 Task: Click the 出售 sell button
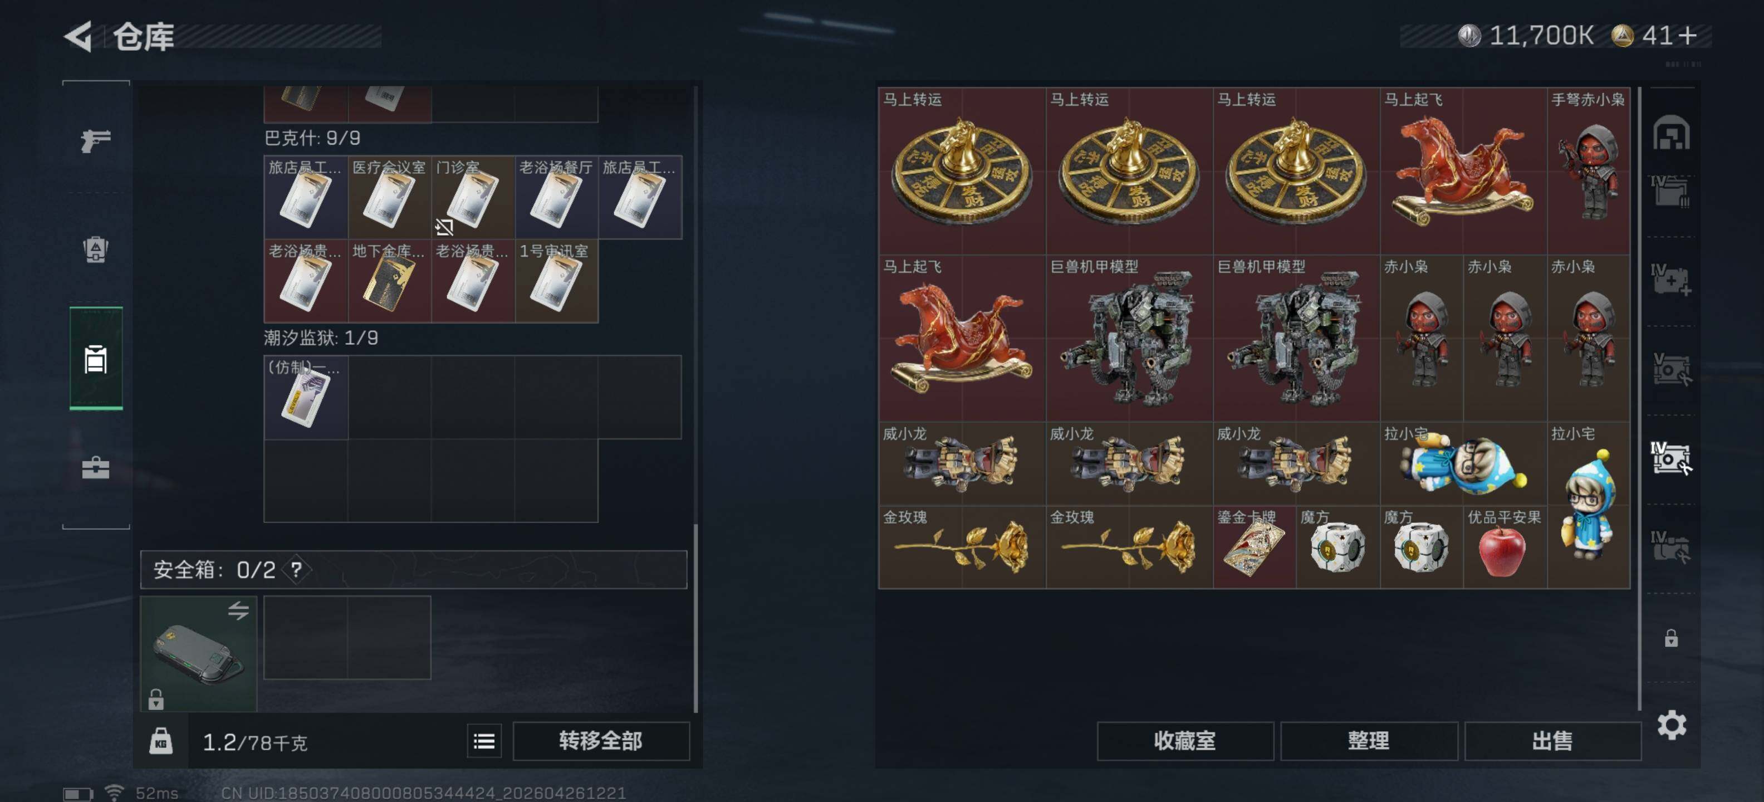tap(1552, 741)
